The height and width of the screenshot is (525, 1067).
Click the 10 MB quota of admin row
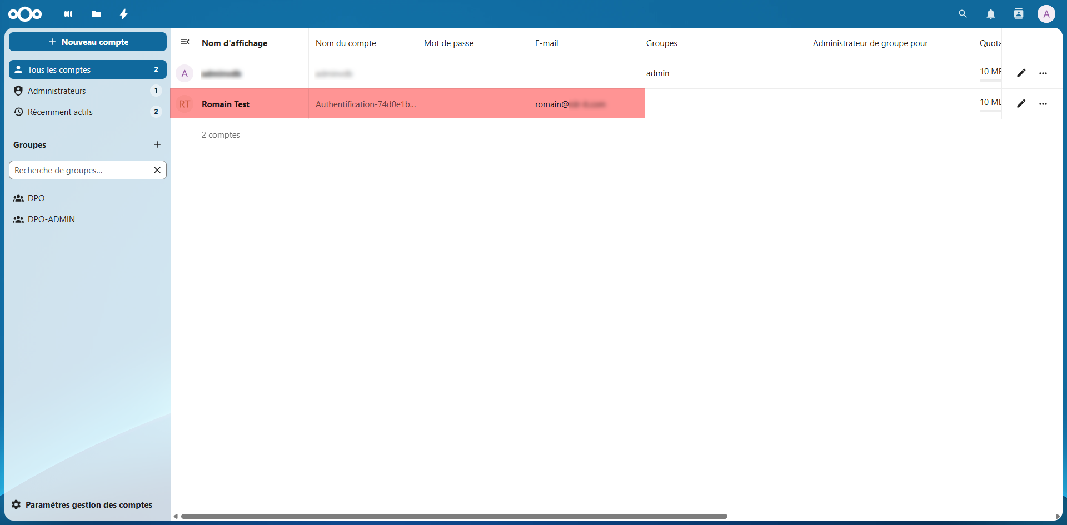pos(990,72)
